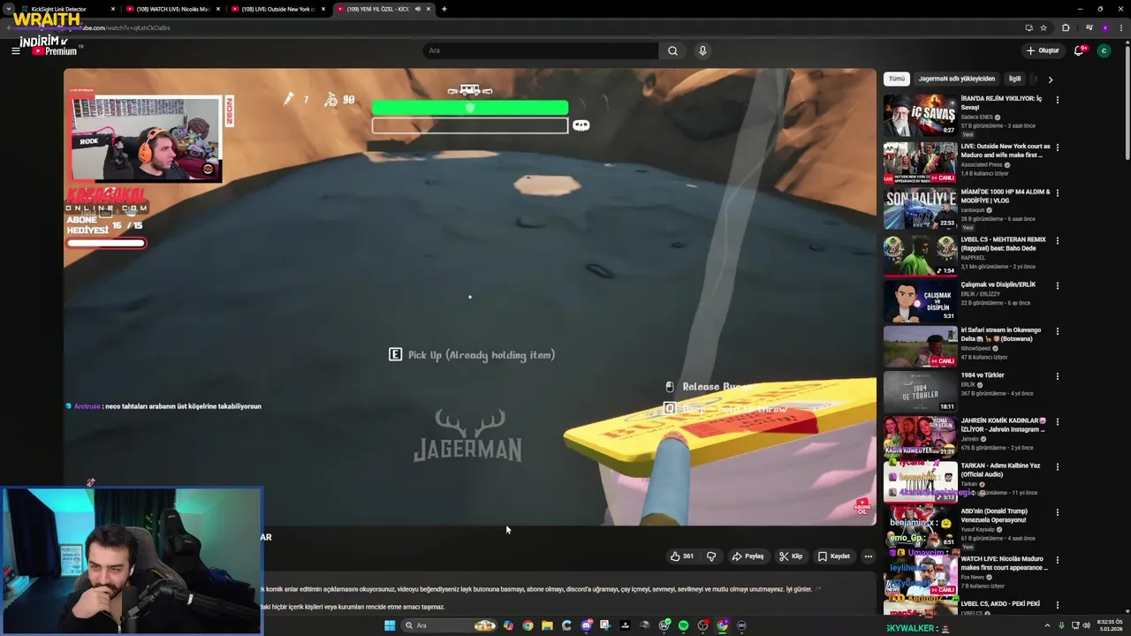Click Sadece ENES channel name

[978, 117]
